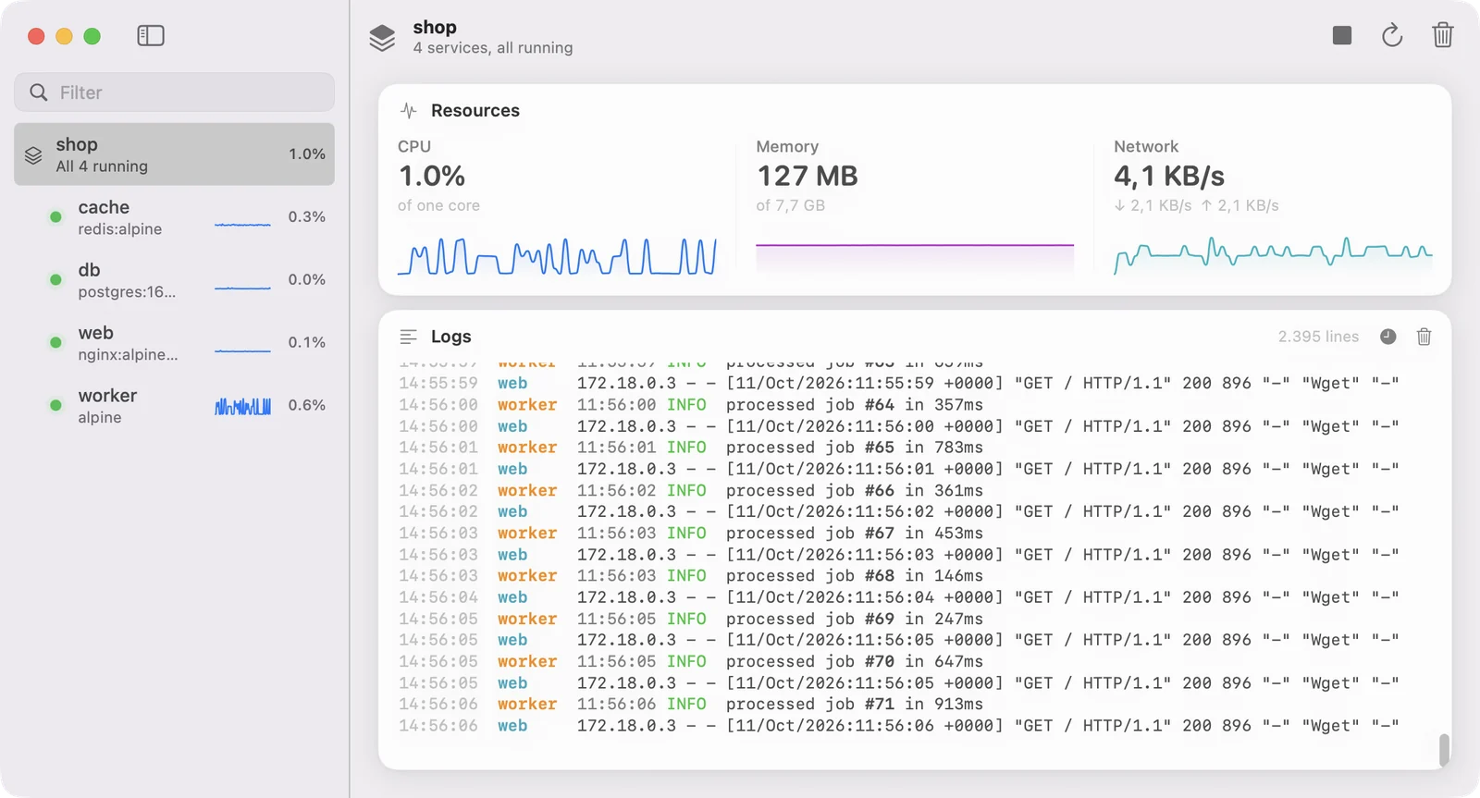1480x798 pixels.
Task: Click the "of 7,7 GB" memory caption
Action: (x=791, y=205)
